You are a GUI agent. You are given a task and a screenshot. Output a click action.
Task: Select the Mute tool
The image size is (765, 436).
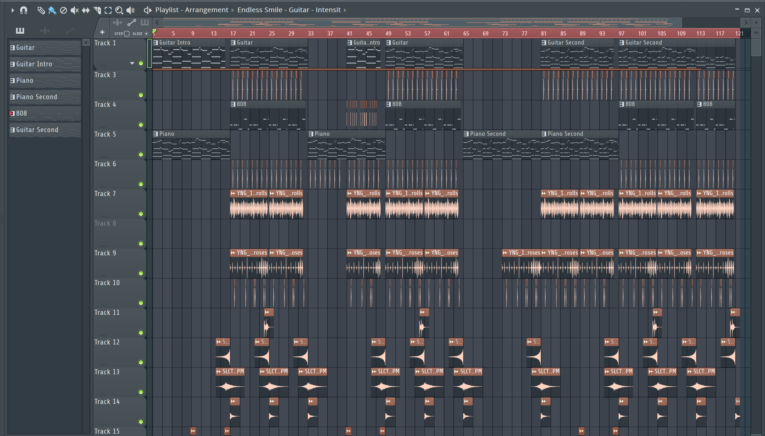click(x=74, y=11)
